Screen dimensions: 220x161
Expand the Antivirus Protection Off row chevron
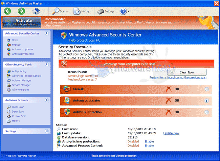(x=206, y=112)
